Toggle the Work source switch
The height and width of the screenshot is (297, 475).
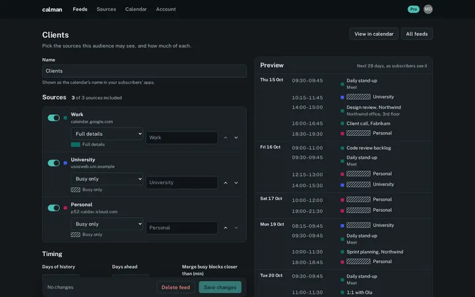click(54, 118)
